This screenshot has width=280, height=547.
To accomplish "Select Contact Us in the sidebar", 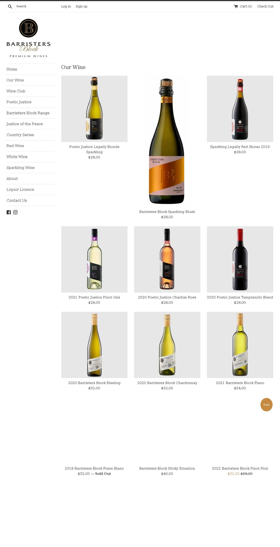I will (17, 200).
